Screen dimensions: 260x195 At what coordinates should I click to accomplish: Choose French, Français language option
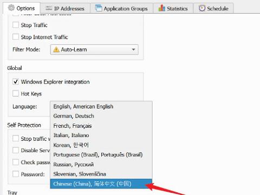coord(101,126)
